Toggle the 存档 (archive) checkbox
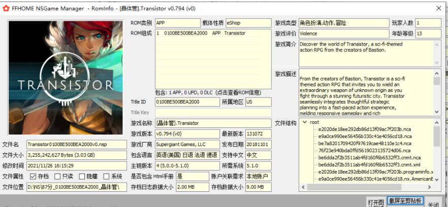This screenshot has height=207, width=448. [x=33, y=177]
